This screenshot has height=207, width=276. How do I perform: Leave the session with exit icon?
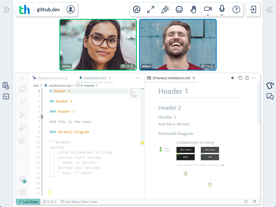click(253, 9)
